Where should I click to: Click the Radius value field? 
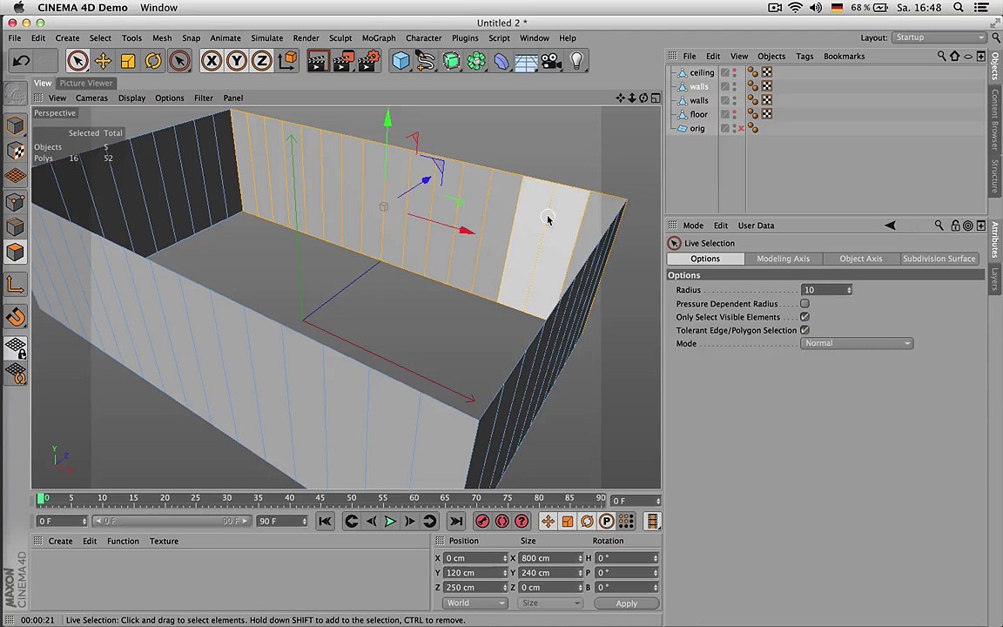824,290
